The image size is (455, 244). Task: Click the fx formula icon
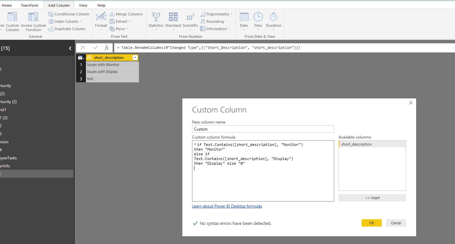tap(107, 48)
